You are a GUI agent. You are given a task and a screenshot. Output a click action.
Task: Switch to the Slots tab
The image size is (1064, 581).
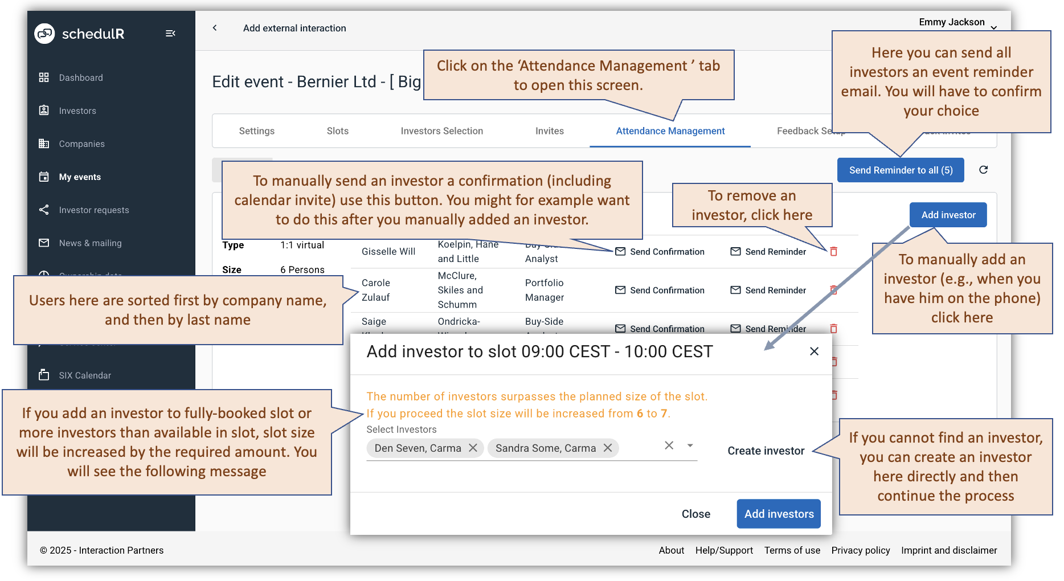click(337, 130)
